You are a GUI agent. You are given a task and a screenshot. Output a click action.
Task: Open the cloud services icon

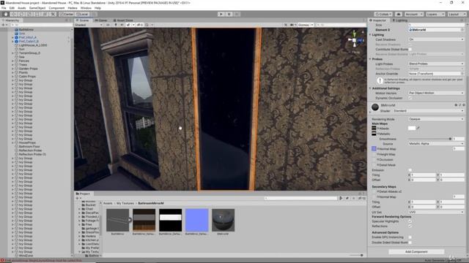point(399,14)
